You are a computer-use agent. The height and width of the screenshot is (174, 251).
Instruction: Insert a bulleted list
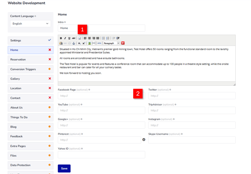pos(103,38)
